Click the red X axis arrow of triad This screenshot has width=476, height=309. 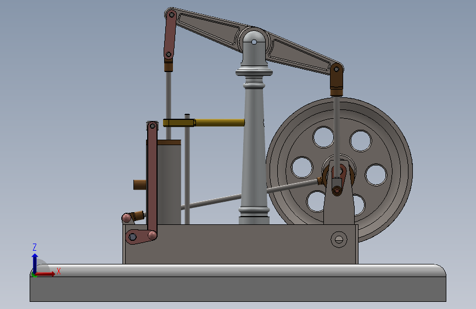(46, 274)
